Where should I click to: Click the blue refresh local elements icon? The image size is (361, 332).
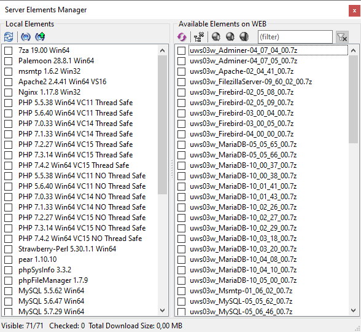point(9,37)
